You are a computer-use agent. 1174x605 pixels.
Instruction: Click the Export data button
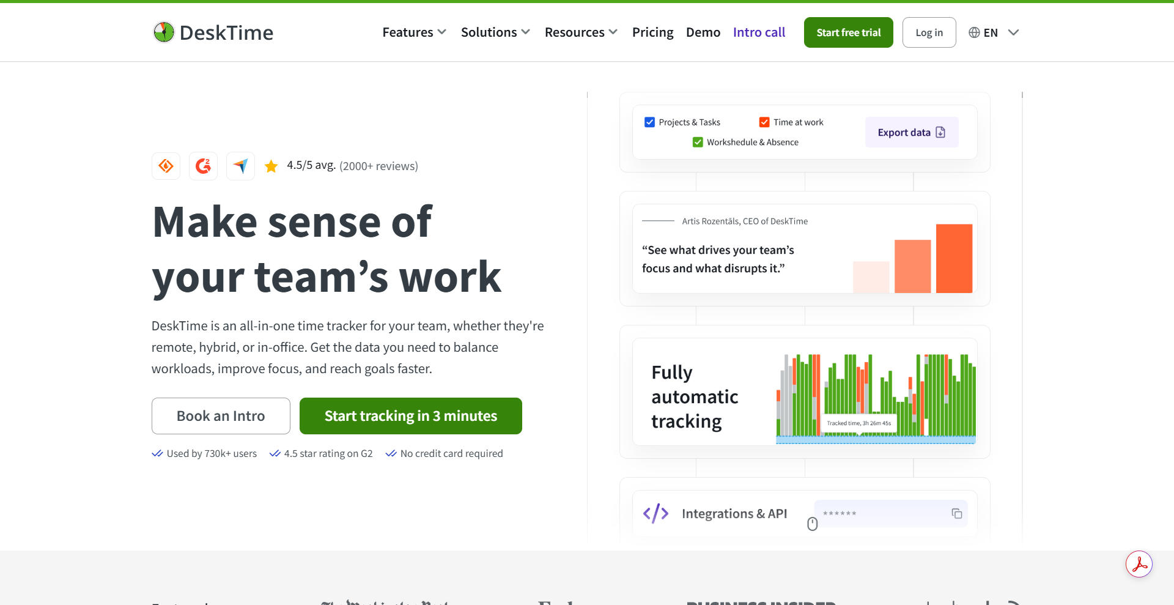(x=912, y=132)
